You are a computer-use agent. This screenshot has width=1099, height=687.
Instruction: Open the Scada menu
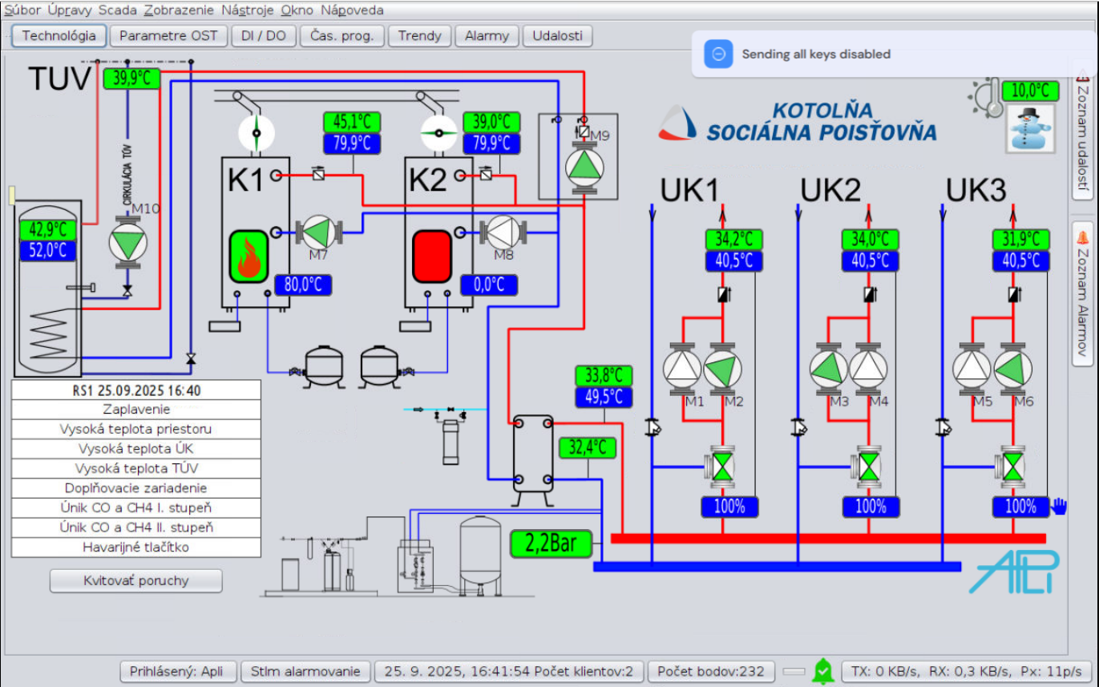117,10
